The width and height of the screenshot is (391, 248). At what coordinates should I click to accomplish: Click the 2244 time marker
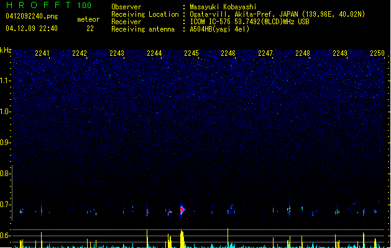[x=154, y=53]
